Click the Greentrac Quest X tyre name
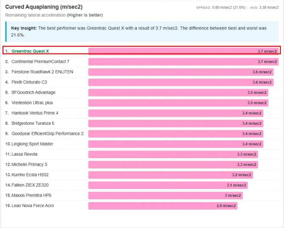Image resolution: width=284 pixels, height=228 pixels. (30, 51)
